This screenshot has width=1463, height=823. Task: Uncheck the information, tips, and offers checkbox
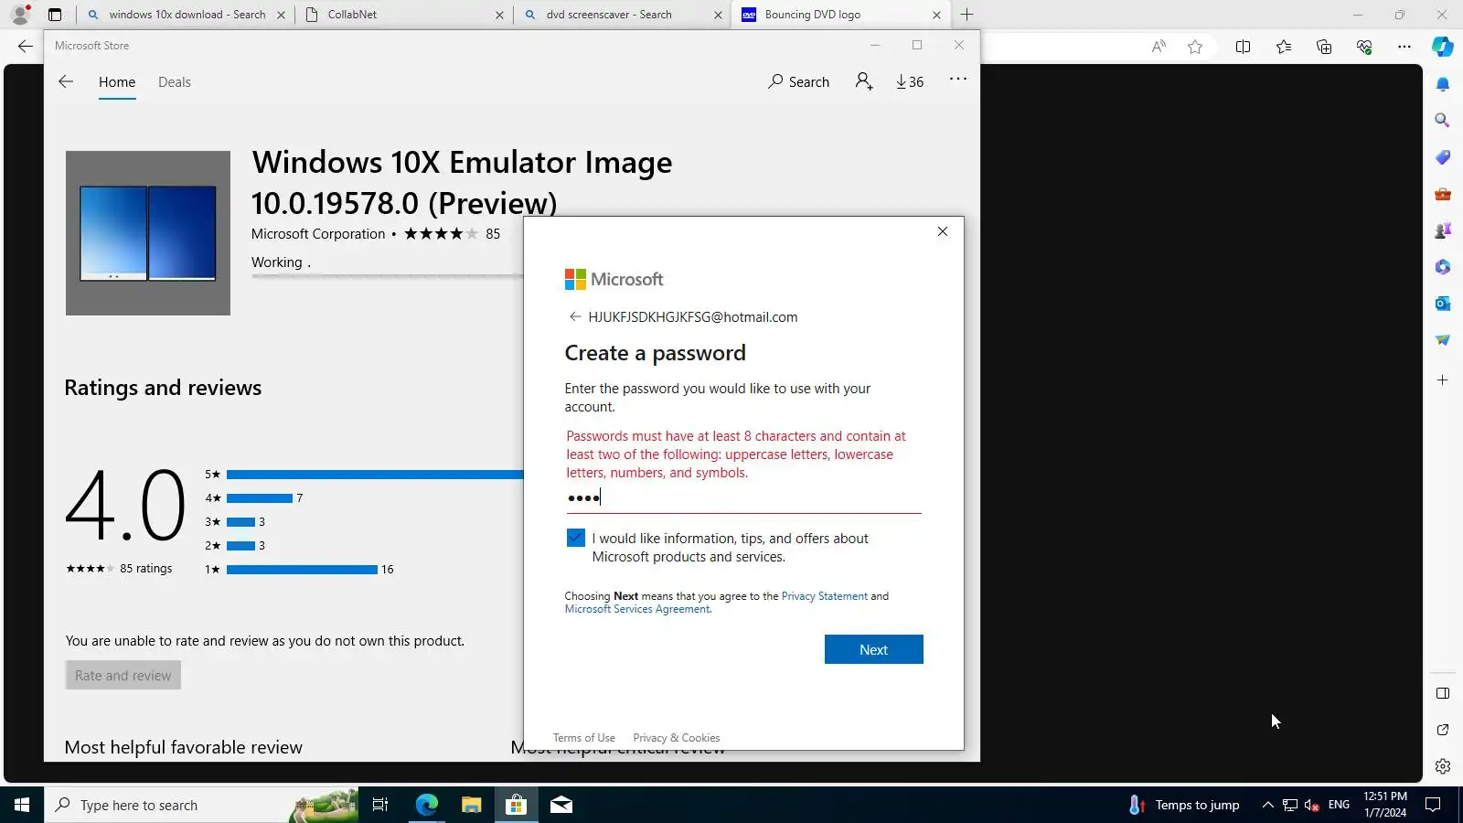575,538
